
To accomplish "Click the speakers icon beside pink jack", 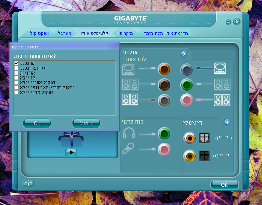I will coord(222,100).
